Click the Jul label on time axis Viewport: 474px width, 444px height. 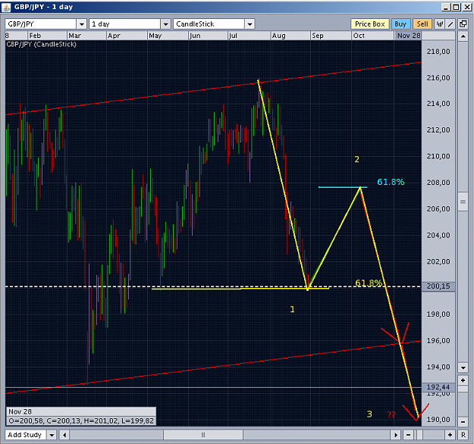coord(233,36)
